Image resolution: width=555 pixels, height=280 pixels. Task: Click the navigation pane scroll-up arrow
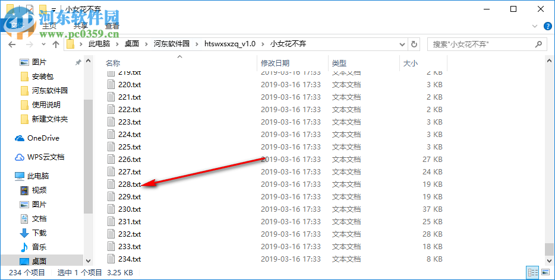89,62
